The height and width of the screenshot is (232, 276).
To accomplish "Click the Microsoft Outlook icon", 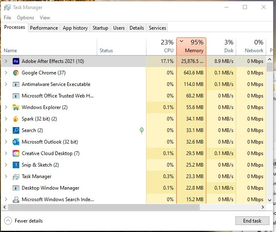I will coord(16,142).
